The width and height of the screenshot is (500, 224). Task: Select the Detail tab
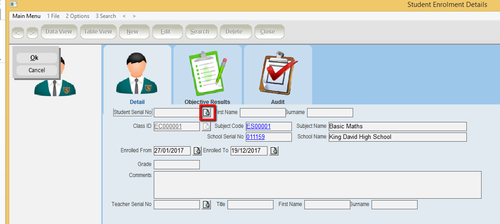(137, 75)
